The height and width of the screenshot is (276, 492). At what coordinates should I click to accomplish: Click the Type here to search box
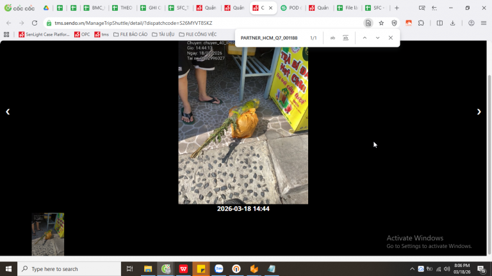[x=69, y=269]
